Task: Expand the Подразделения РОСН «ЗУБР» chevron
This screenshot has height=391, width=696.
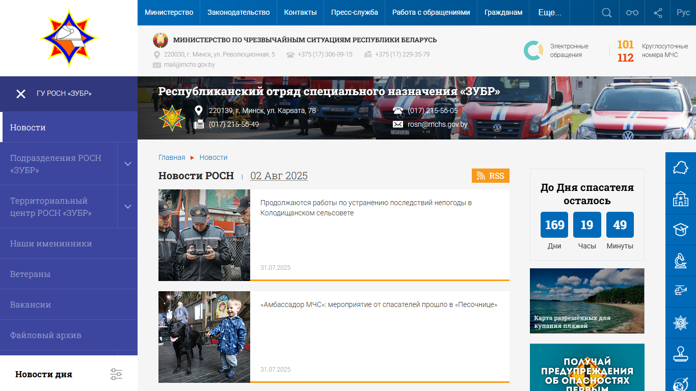Action: pos(128,164)
